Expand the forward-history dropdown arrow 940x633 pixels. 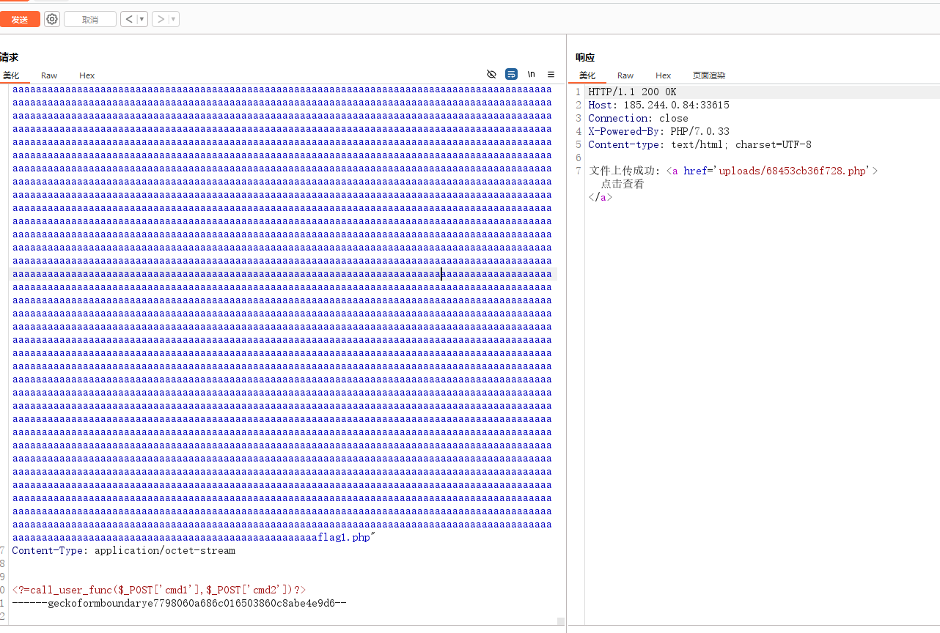pos(174,20)
